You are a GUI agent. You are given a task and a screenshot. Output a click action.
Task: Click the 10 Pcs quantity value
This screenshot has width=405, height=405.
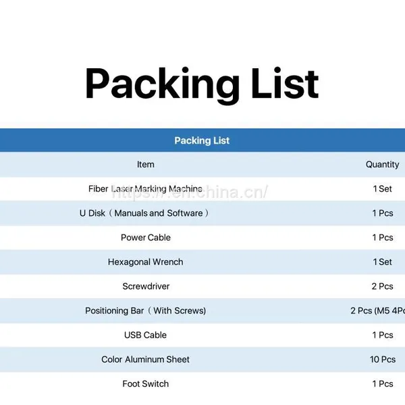pyautogui.click(x=383, y=359)
